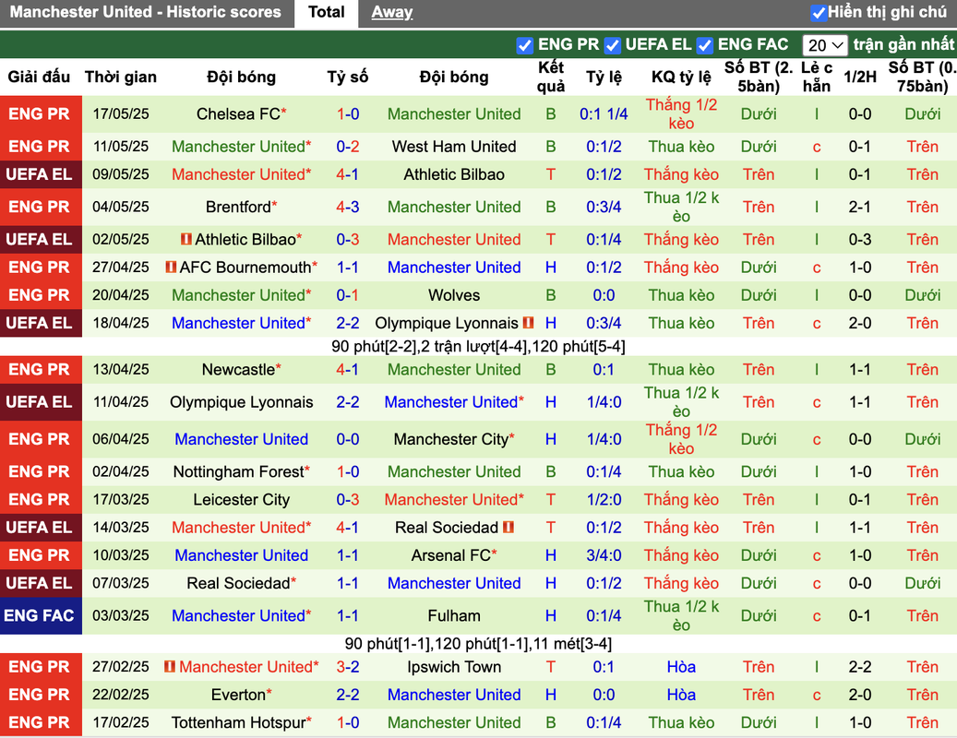Click red card icon after Olympique Lyonnais 18/04/25

click(x=528, y=323)
